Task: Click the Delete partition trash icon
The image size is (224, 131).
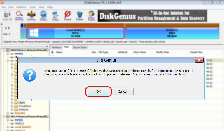Action: tap(80, 16)
